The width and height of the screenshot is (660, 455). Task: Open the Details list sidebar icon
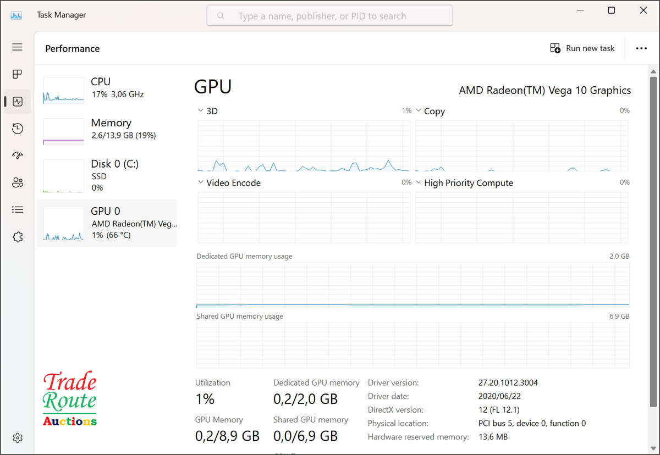(18, 209)
